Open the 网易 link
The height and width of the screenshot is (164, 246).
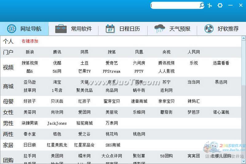pos(84,52)
